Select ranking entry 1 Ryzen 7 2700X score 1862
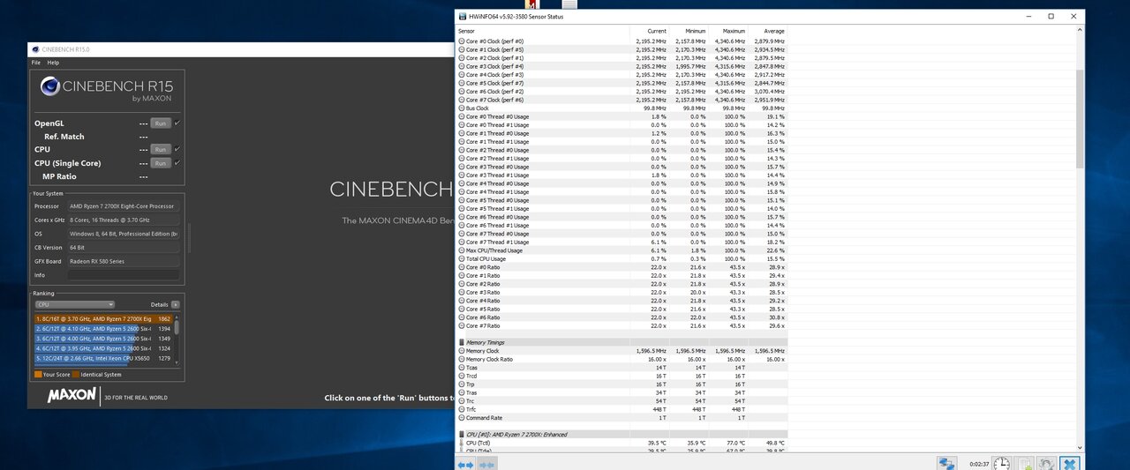 pyautogui.click(x=102, y=318)
